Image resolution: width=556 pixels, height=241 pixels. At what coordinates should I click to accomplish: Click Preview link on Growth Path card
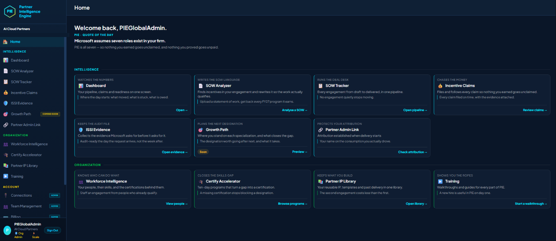pos(300,152)
